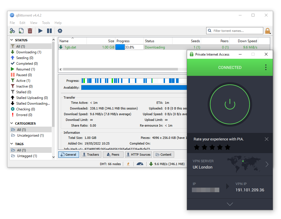
Task: Collapse the STATUS section
Action: pos(12,40)
